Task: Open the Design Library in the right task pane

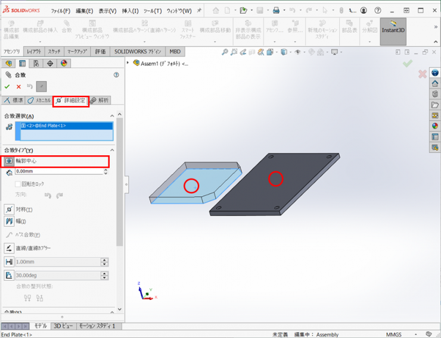Action: pos(435,94)
